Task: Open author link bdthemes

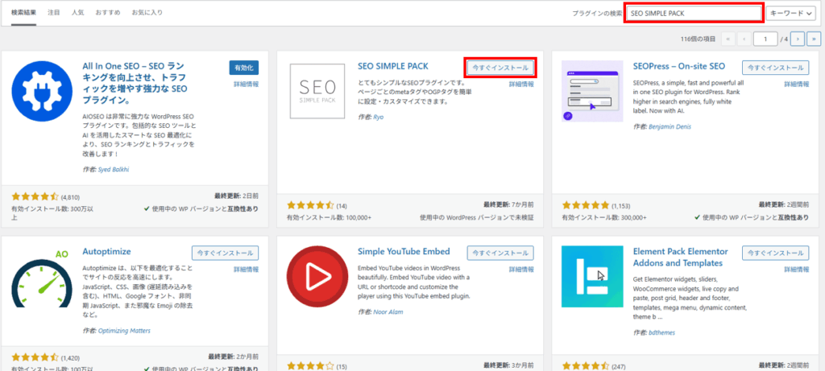Action: (x=661, y=332)
